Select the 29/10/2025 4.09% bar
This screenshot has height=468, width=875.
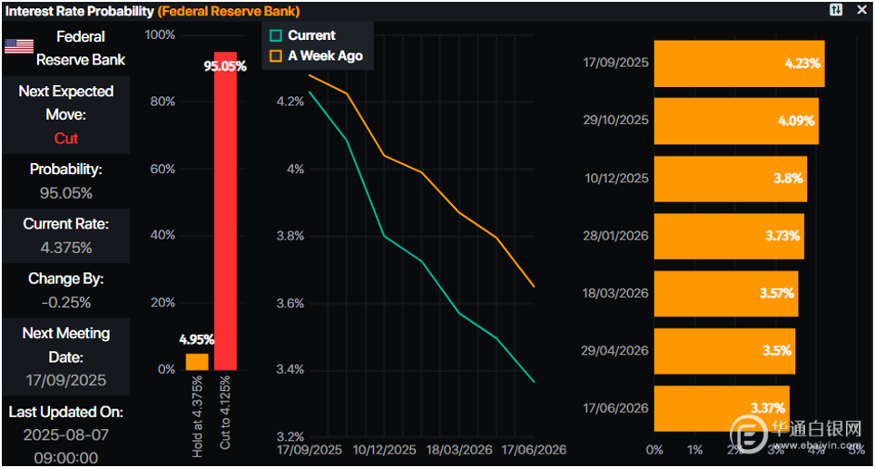tap(737, 121)
